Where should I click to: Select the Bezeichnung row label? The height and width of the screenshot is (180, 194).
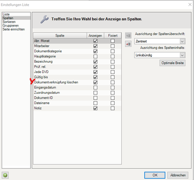(x=43, y=62)
